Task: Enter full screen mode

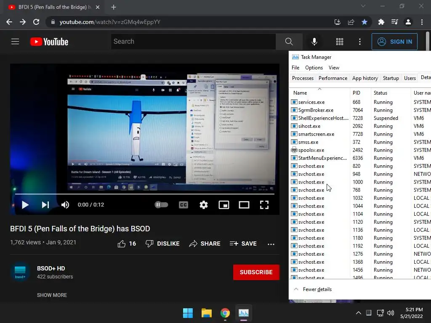Action: point(264,205)
